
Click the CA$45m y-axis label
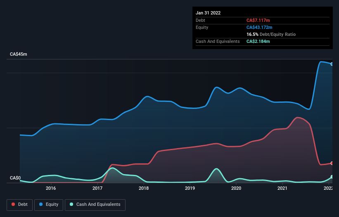pos(19,54)
